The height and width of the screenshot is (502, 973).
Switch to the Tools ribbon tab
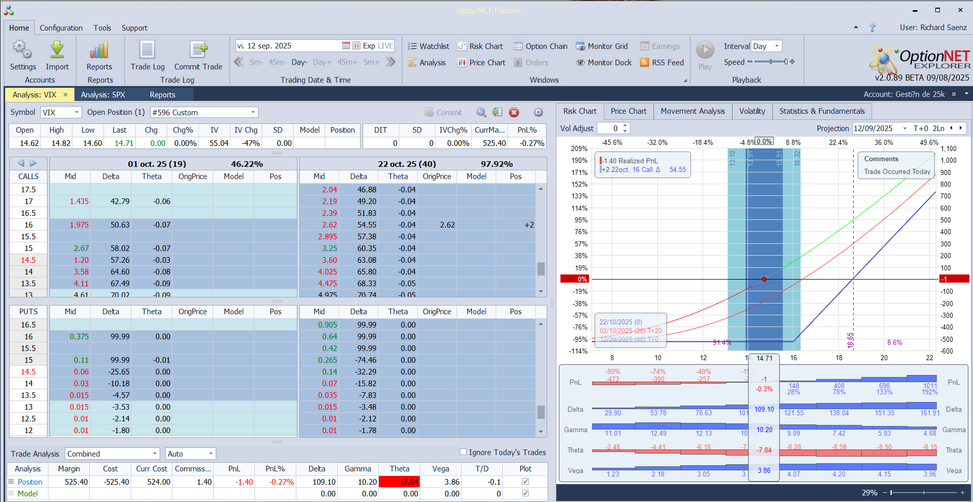[102, 28]
